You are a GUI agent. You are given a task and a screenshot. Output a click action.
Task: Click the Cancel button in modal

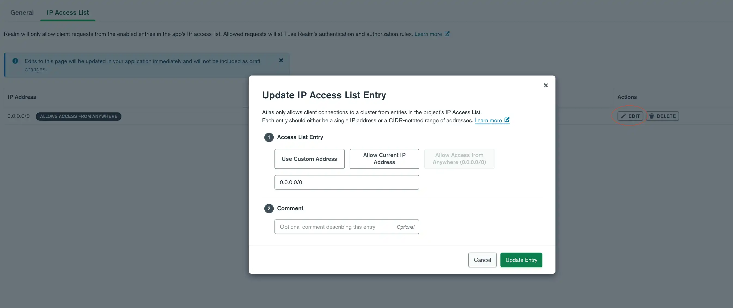point(482,260)
